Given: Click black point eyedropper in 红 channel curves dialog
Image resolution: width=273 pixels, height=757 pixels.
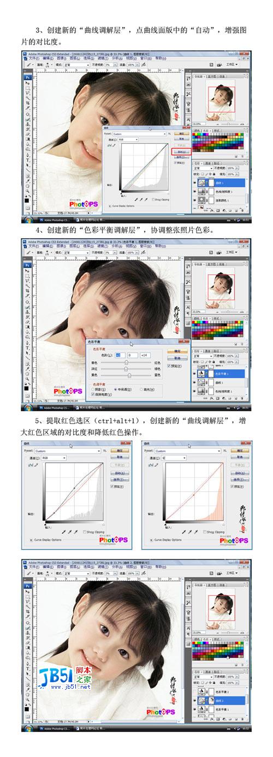Looking at the screenshot, I should tap(184, 532).
